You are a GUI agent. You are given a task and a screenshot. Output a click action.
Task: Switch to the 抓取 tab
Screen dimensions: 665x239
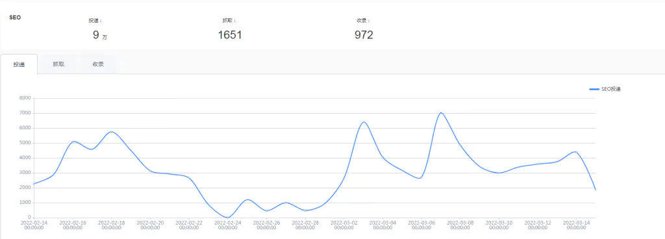pyautogui.click(x=58, y=64)
